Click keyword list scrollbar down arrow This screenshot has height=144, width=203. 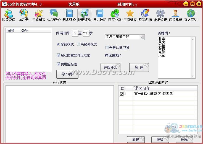pyautogui.click(x=193, y=76)
